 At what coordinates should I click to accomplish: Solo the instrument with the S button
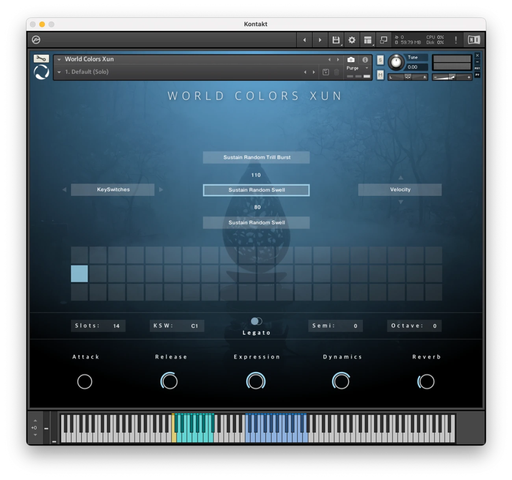point(380,60)
